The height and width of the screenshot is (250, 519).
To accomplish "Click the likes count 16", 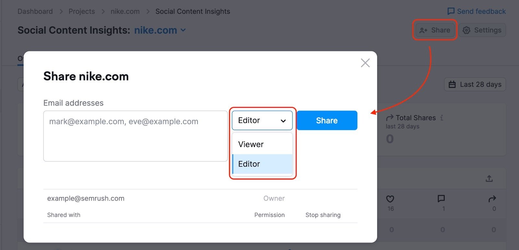I will coord(391,209).
